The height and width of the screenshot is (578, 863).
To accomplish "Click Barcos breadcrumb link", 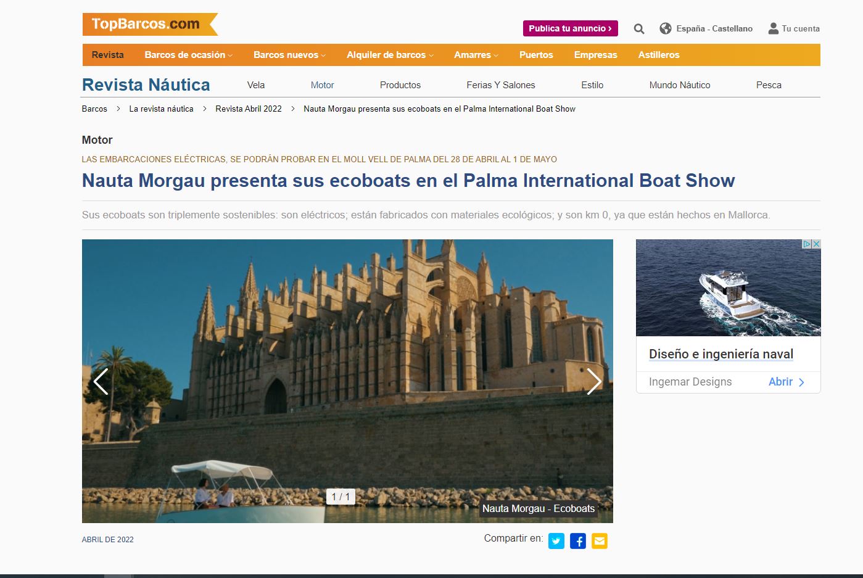I will click(94, 109).
